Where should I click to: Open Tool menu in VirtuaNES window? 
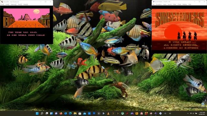click(20, 4)
